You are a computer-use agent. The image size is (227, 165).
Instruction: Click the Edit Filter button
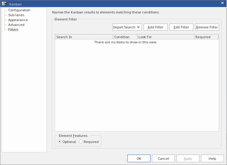(x=181, y=27)
